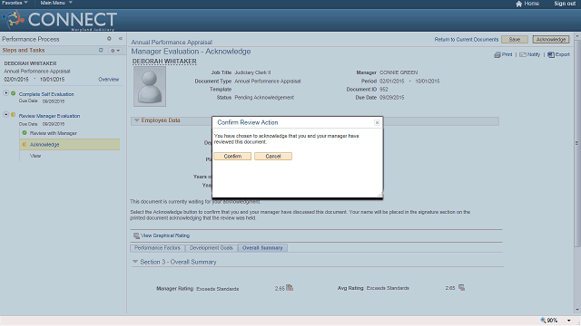Collapse the Performance Process sidebar
This screenshot has height=326, width=581.
pyautogui.click(x=121, y=38)
